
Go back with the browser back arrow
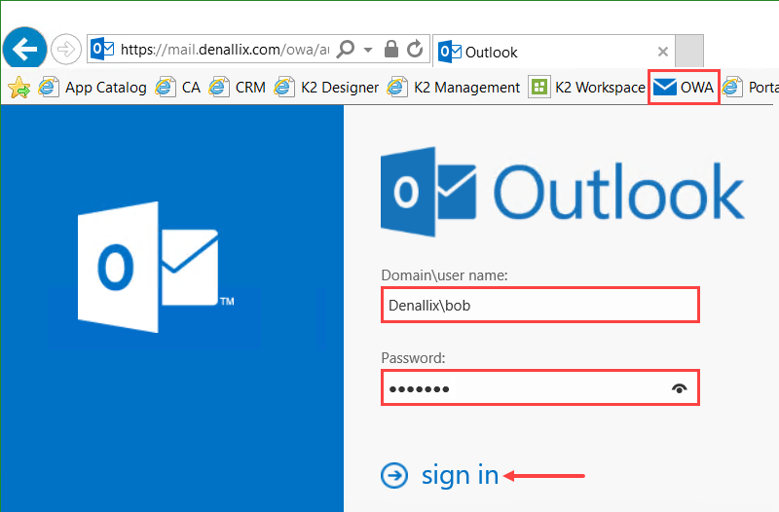point(24,48)
